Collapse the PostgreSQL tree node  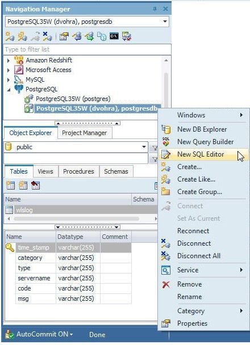[x=9, y=90]
